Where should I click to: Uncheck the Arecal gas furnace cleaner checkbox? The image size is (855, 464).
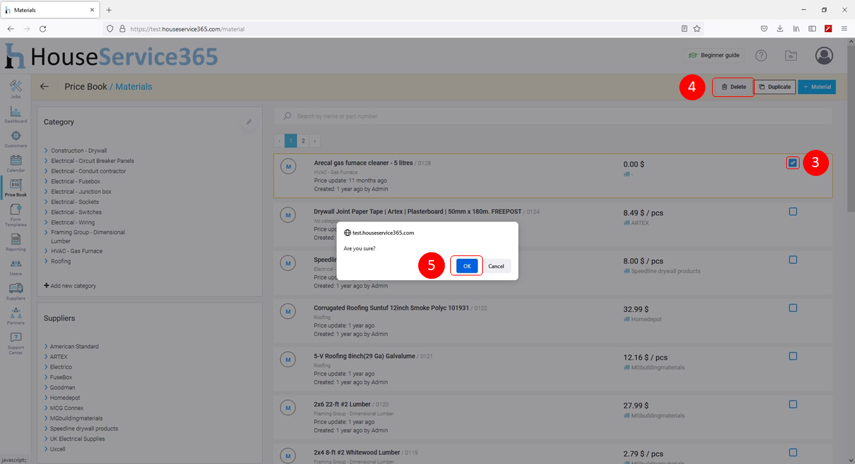[793, 162]
